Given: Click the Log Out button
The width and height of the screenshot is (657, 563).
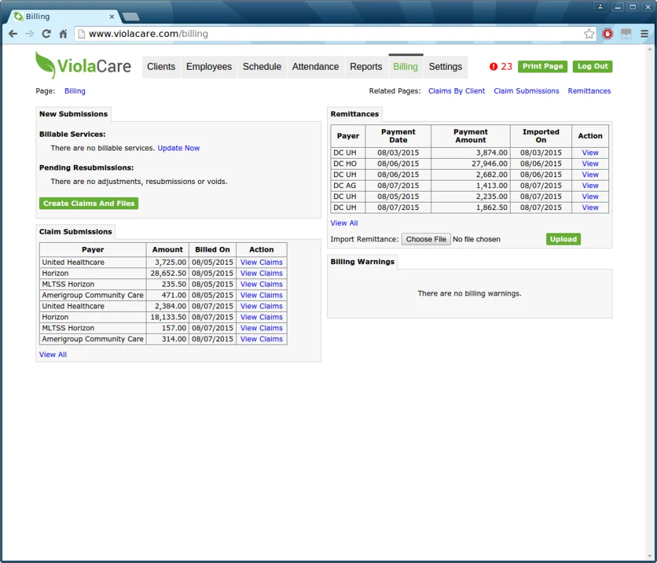Looking at the screenshot, I should click(x=593, y=66).
